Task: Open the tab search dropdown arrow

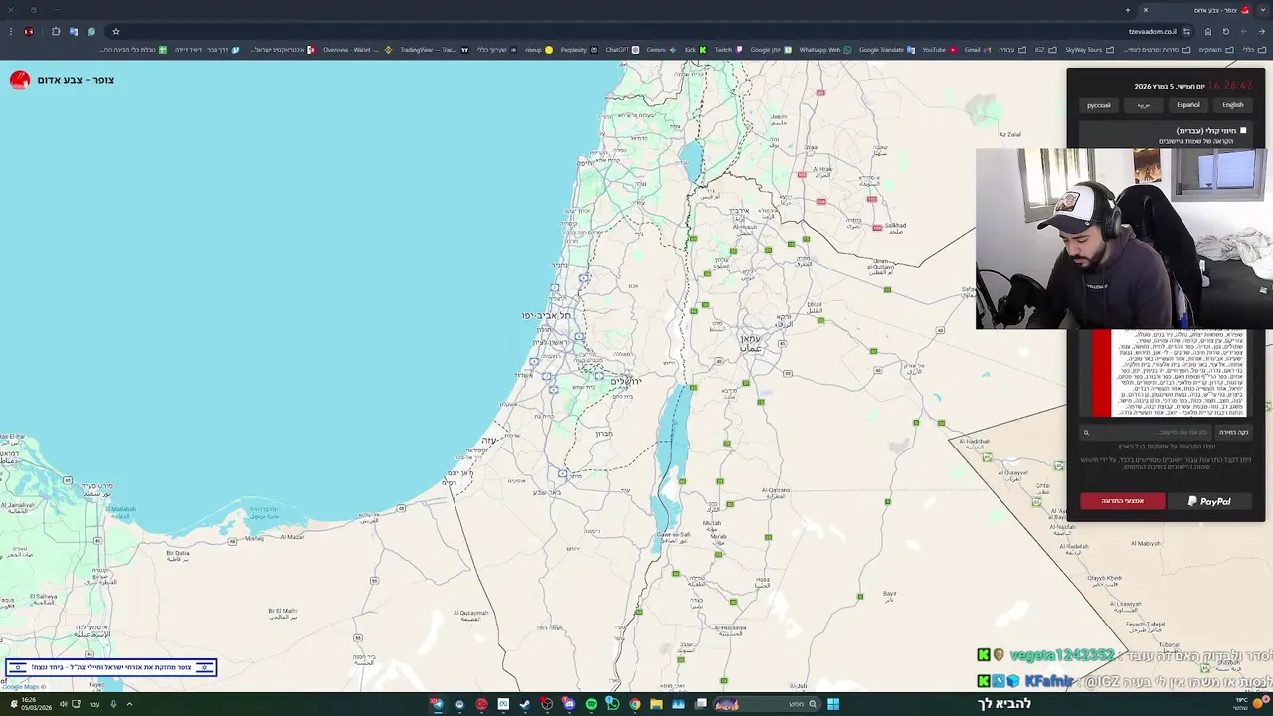Action: coord(1262,10)
